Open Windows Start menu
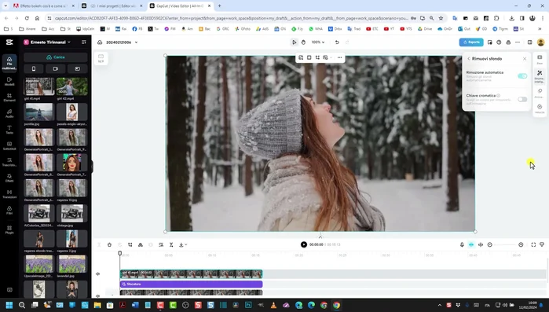Image resolution: width=549 pixels, height=312 pixels. pyautogui.click(x=9, y=305)
